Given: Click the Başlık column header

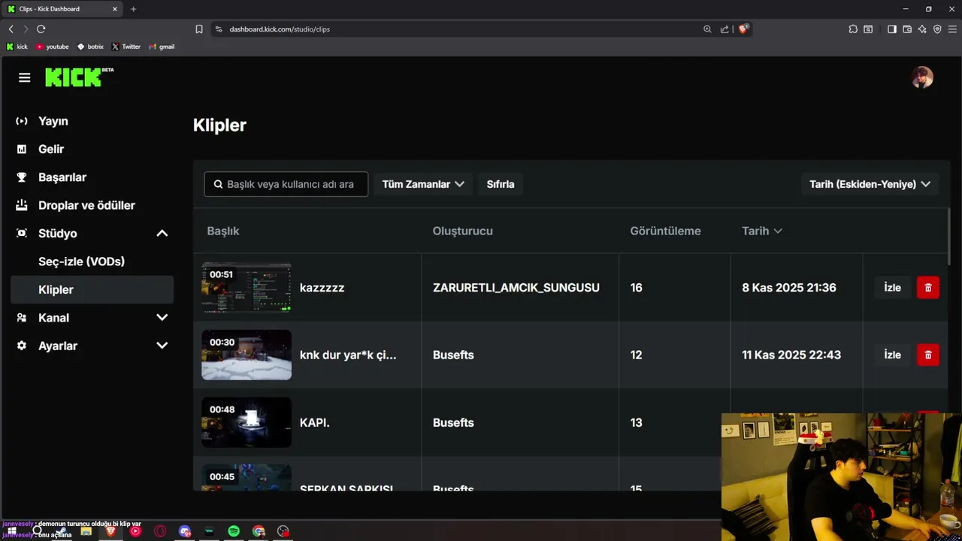Looking at the screenshot, I should (x=223, y=231).
